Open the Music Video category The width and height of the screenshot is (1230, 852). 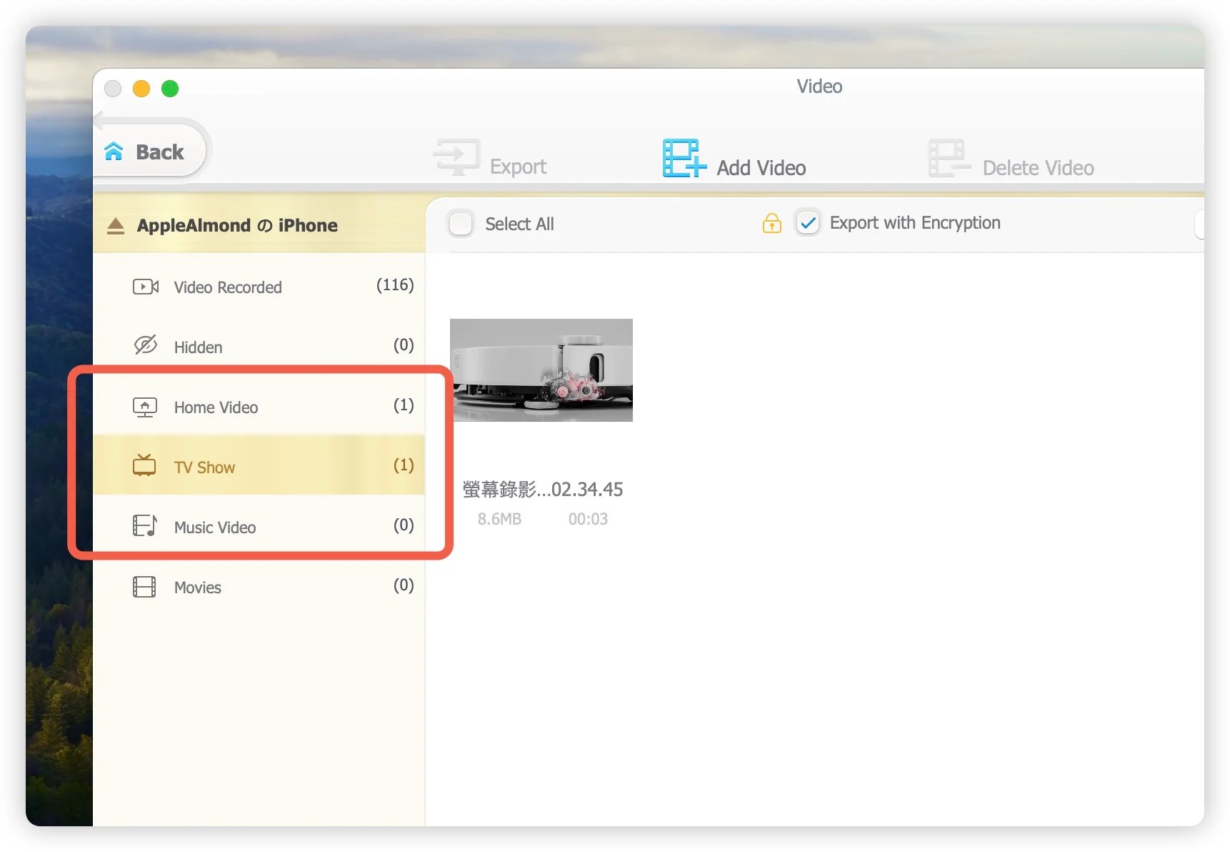(x=259, y=527)
